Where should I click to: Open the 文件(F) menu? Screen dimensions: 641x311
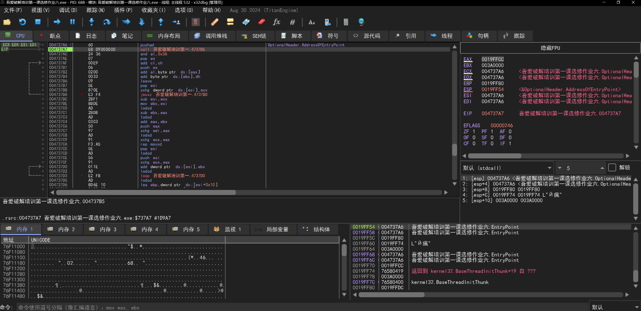click(x=13, y=10)
